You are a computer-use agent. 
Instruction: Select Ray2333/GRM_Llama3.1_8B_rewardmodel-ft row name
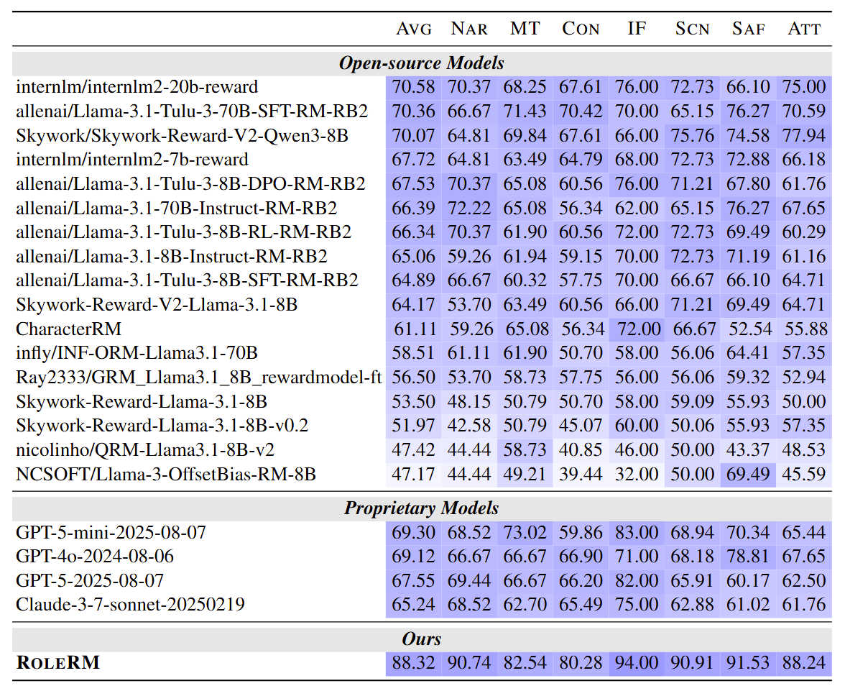(199, 378)
